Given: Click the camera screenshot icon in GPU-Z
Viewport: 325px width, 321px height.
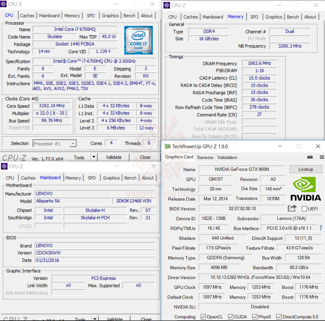Looking at the screenshot, I should 310,157.
